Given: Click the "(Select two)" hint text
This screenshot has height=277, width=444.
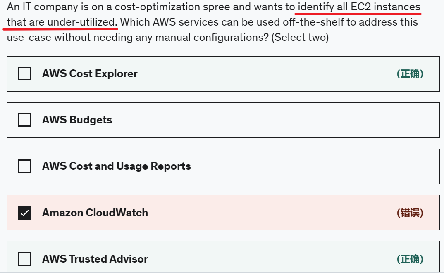Looking at the screenshot, I should point(300,38).
